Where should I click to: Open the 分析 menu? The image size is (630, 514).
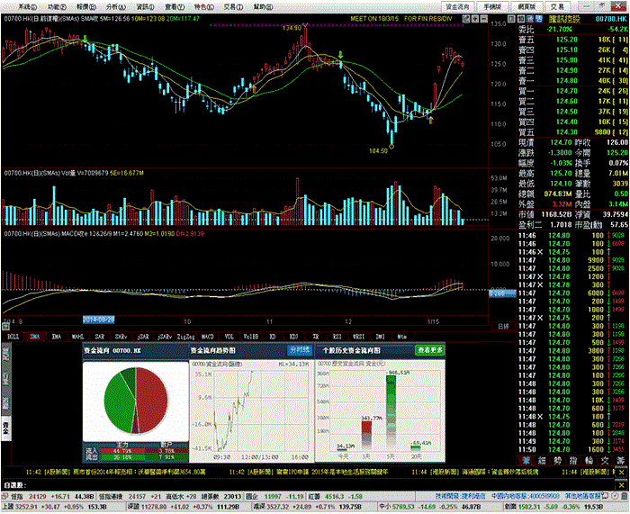click(116, 7)
